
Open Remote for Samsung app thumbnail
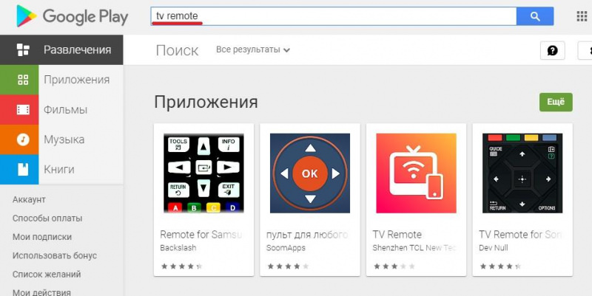204,173
